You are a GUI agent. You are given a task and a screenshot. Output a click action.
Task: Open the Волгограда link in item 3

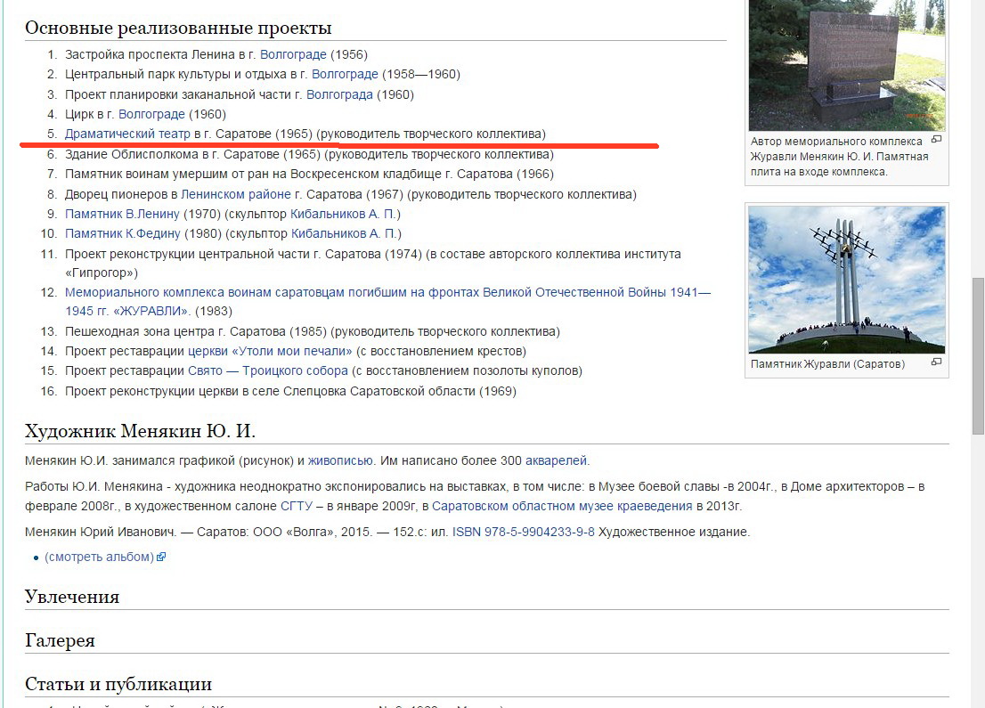pyautogui.click(x=339, y=95)
